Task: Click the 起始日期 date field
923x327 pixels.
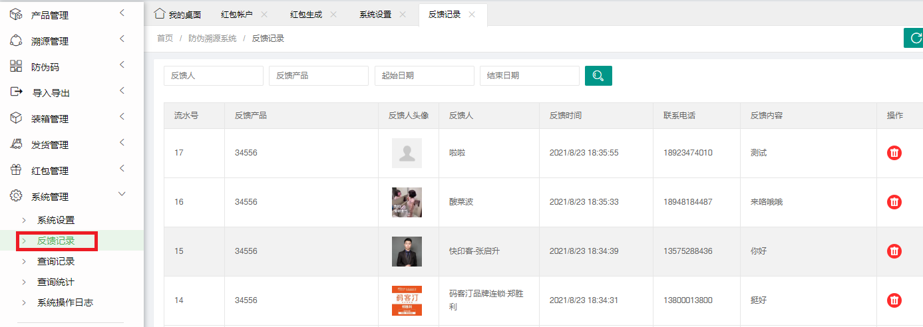Action: pyautogui.click(x=424, y=76)
